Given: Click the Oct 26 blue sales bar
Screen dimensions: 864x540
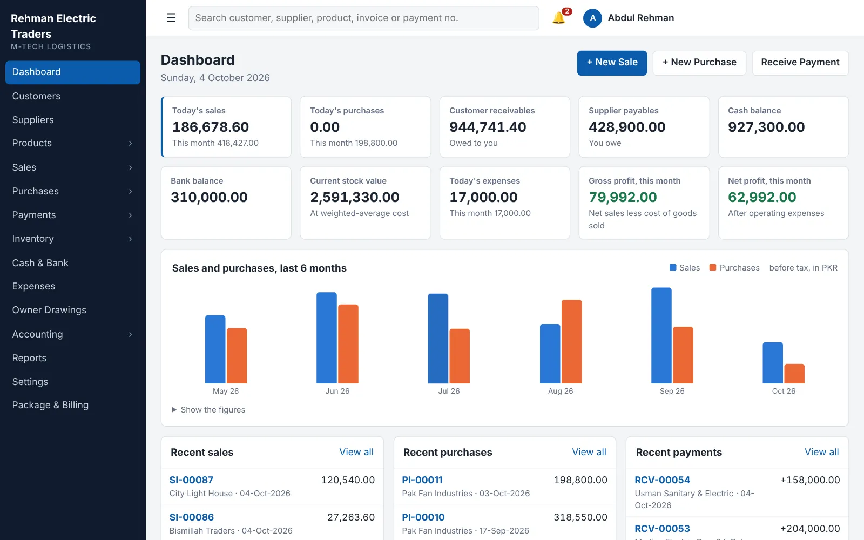Looking at the screenshot, I should point(773,363).
